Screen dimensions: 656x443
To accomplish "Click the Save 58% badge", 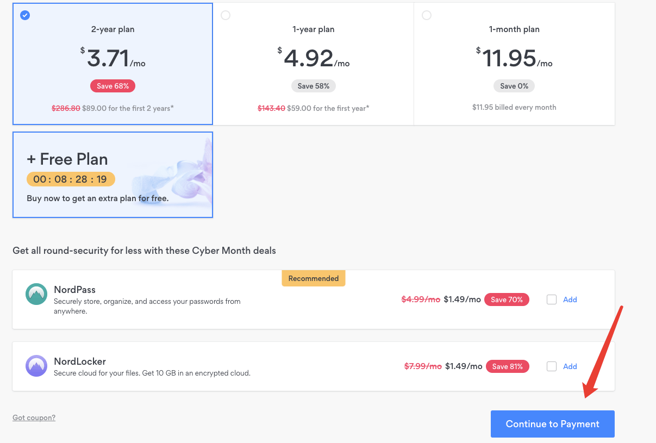I will coord(314,86).
